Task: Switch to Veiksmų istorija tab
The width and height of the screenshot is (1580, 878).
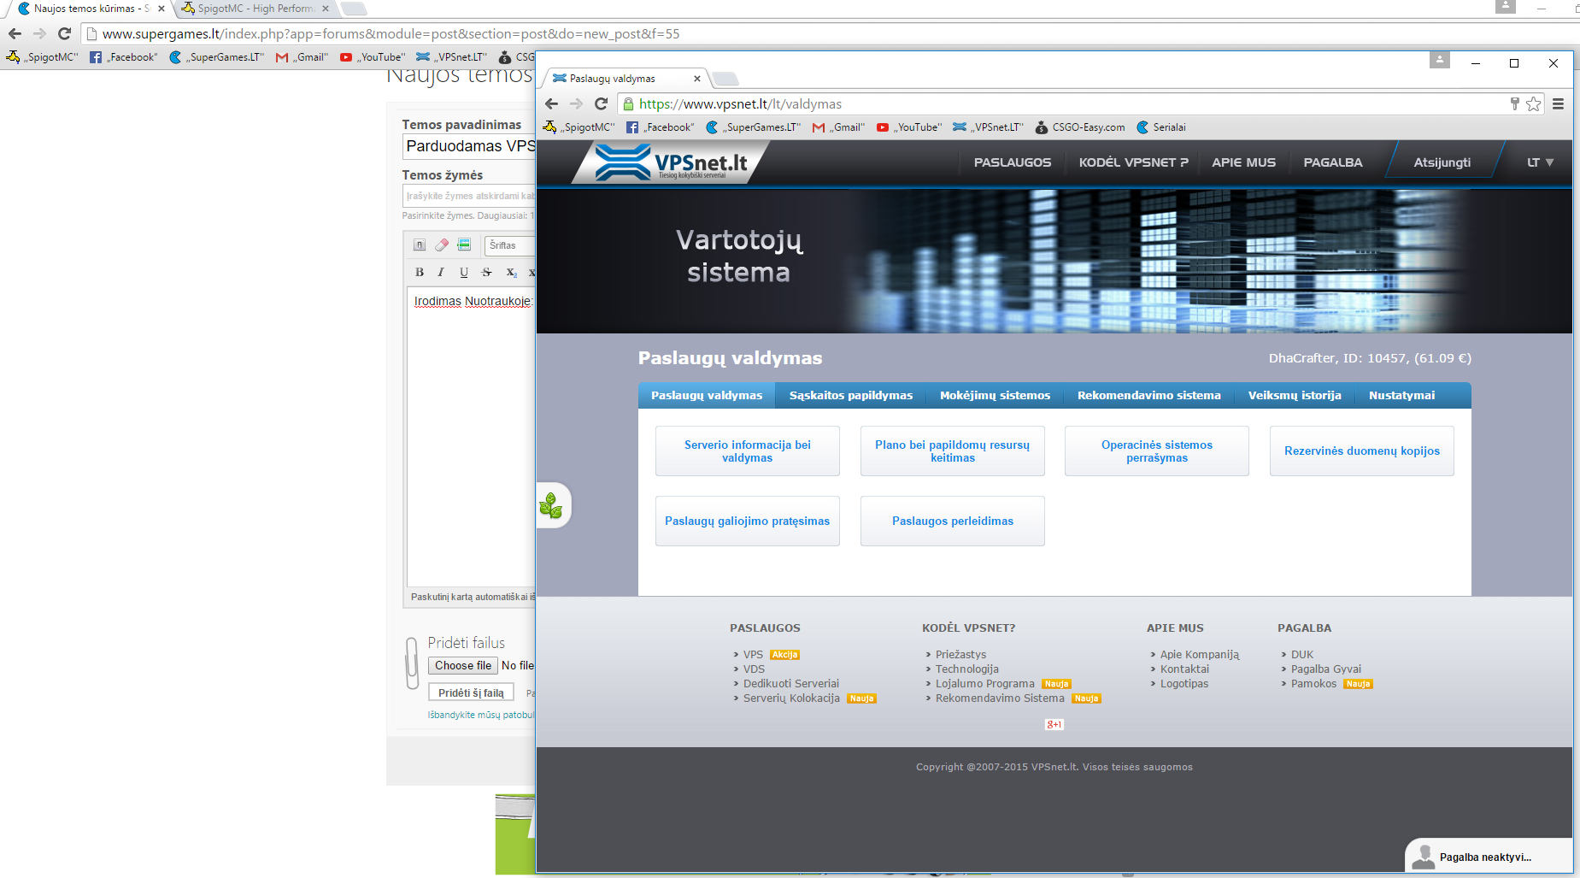Action: 1295,395
